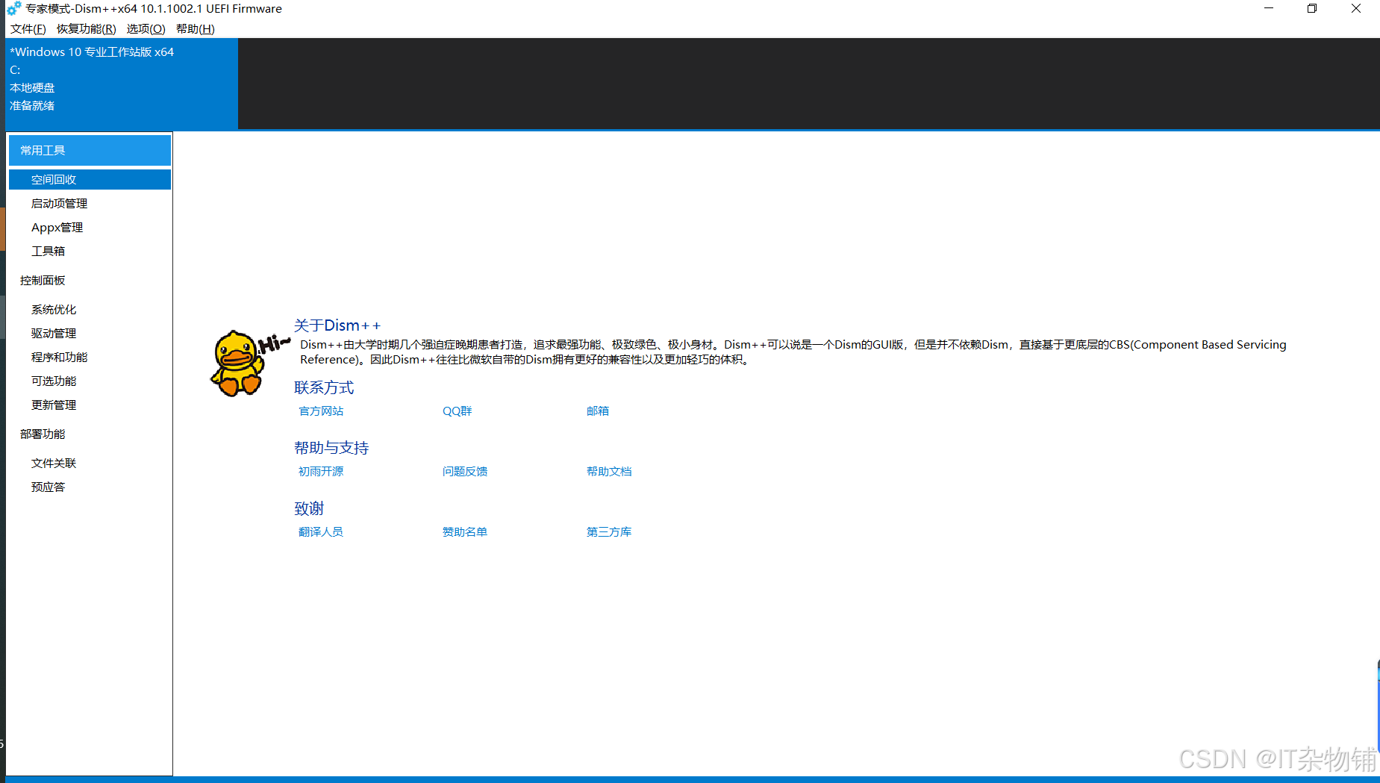This screenshot has width=1380, height=783.
Task: Open 驱动管理 in sidebar
Action: click(x=90, y=333)
